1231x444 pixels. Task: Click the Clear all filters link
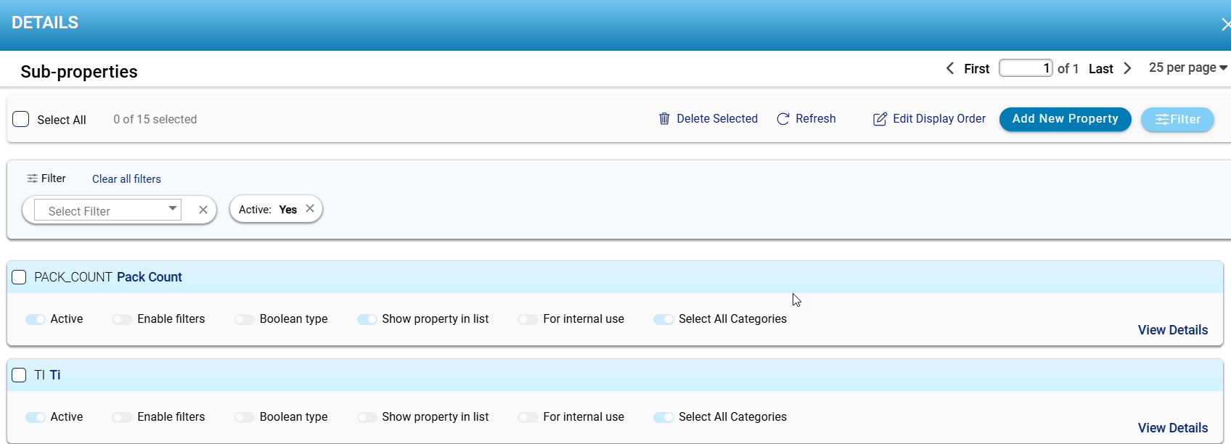(x=126, y=179)
